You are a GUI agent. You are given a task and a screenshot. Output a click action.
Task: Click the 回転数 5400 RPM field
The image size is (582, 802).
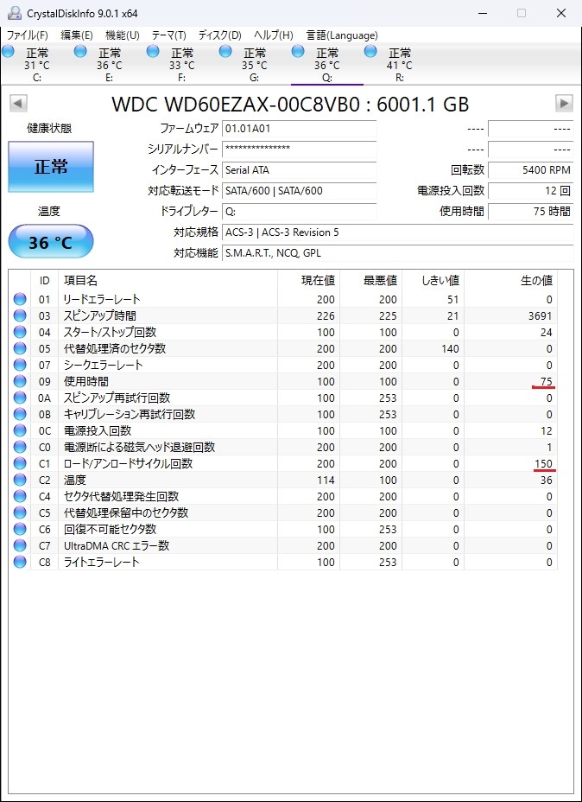[530, 169]
